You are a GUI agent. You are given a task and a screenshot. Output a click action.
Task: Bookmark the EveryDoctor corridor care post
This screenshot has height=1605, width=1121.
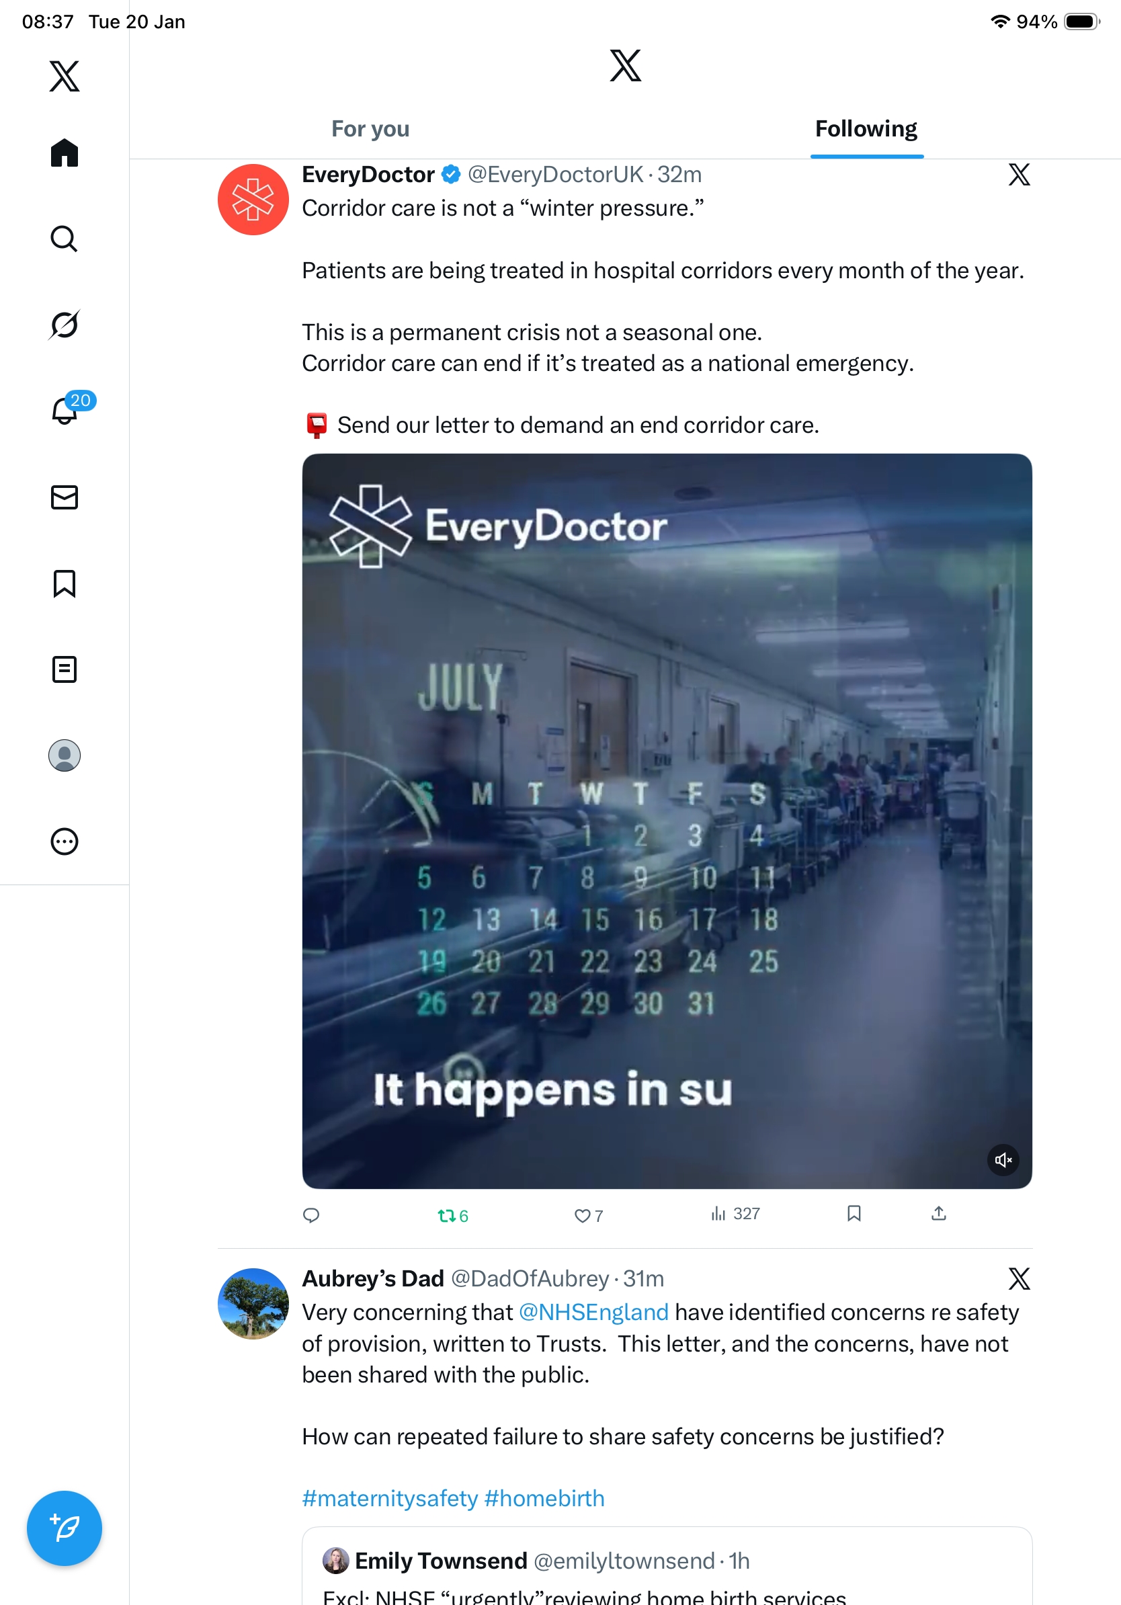pyautogui.click(x=854, y=1214)
